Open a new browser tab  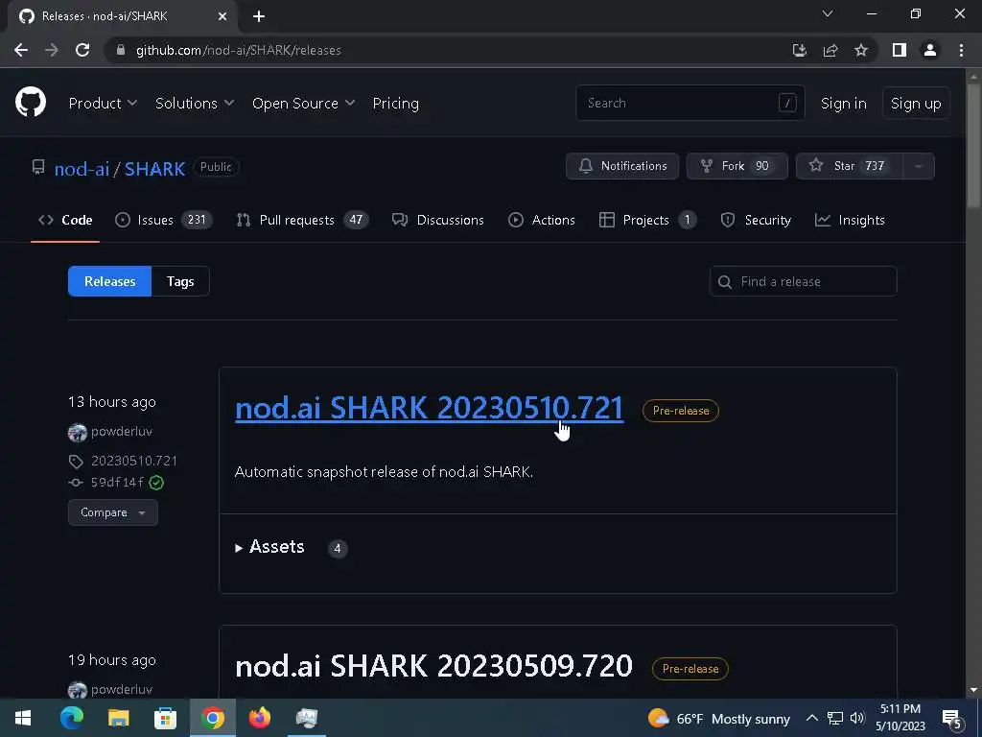[259, 16]
